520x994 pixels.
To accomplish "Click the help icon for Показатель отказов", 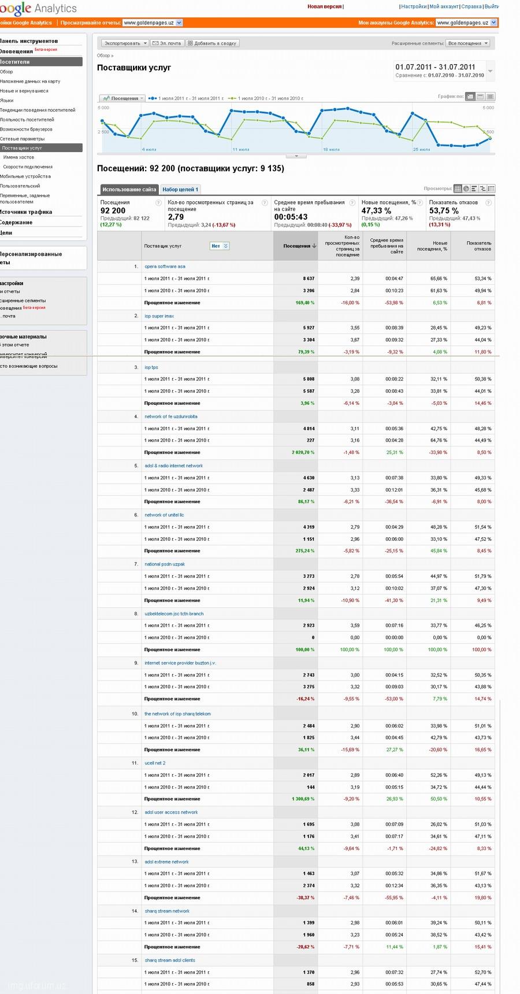I will click(488, 203).
